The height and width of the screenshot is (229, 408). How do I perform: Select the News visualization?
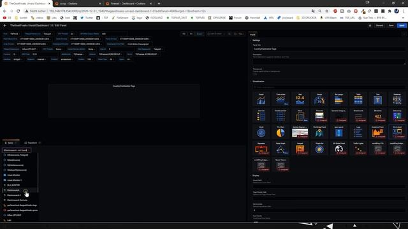pos(300,115)
